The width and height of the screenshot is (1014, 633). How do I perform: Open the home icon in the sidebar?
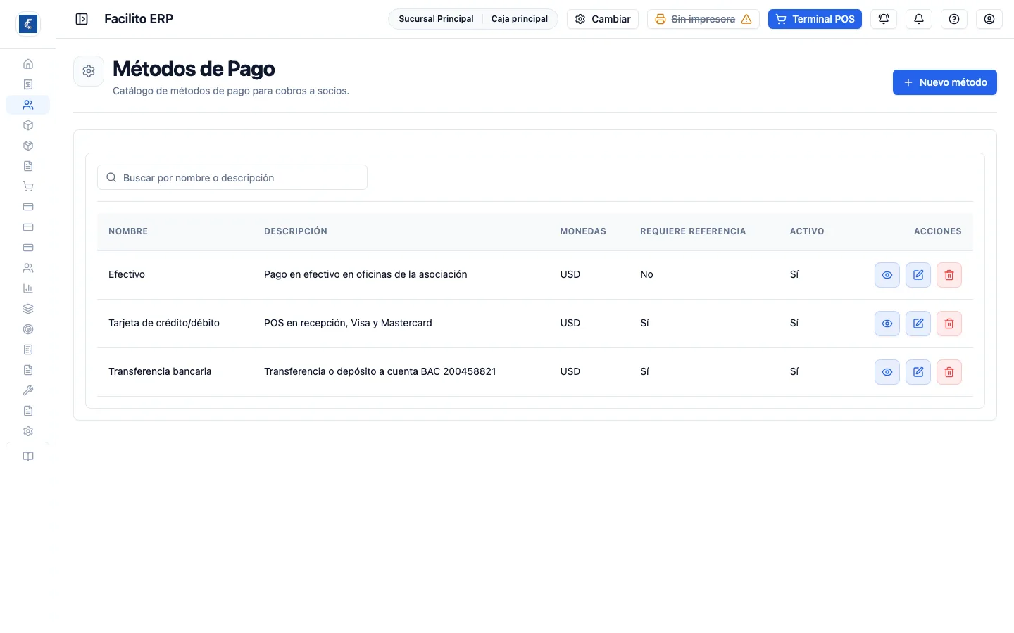click(x=28, y=64)
